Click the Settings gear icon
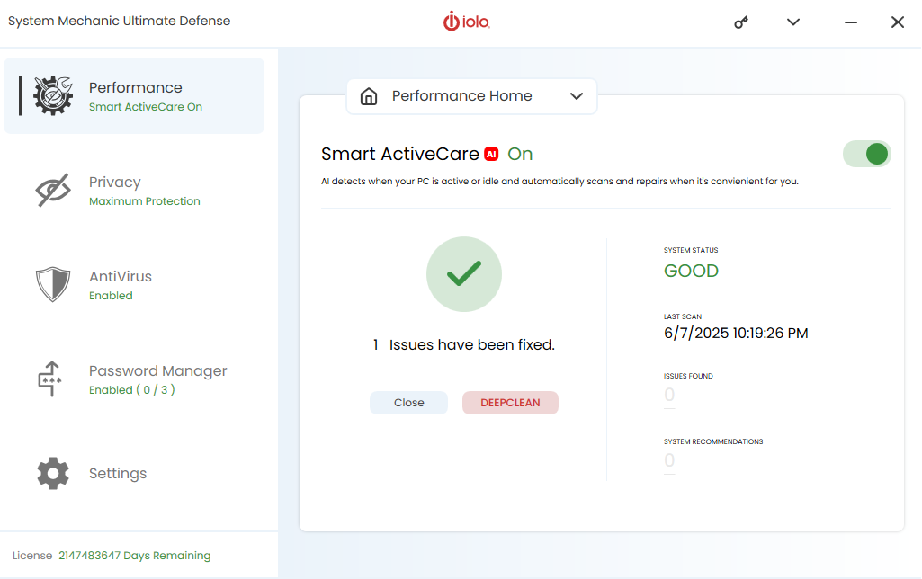This screenshot has height=579, width=922. click(53, 473)
